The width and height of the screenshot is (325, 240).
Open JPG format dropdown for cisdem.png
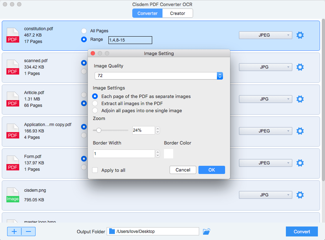point(265,195)
